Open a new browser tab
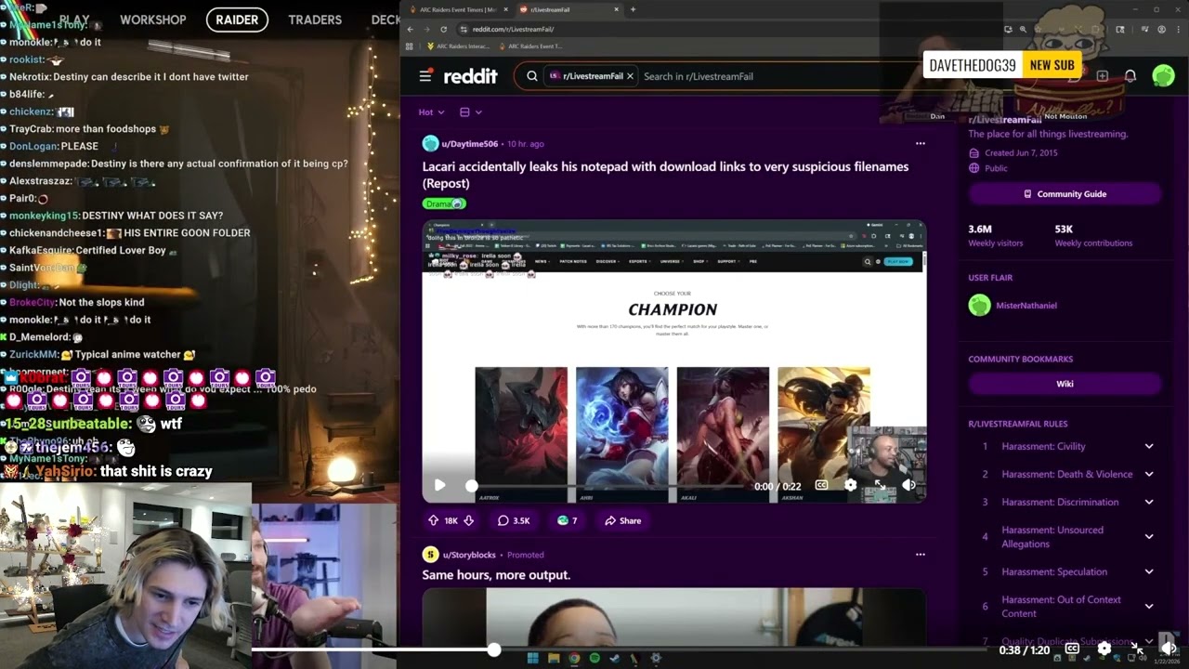This screenshot has height=669, width=1189. 633,9
